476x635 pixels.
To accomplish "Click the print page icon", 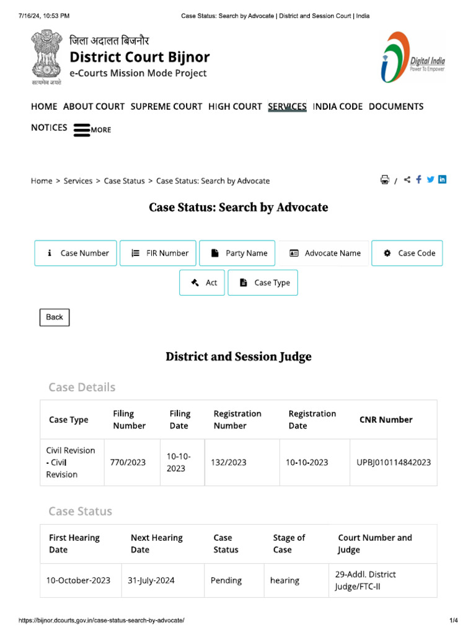I will [384, 180].
